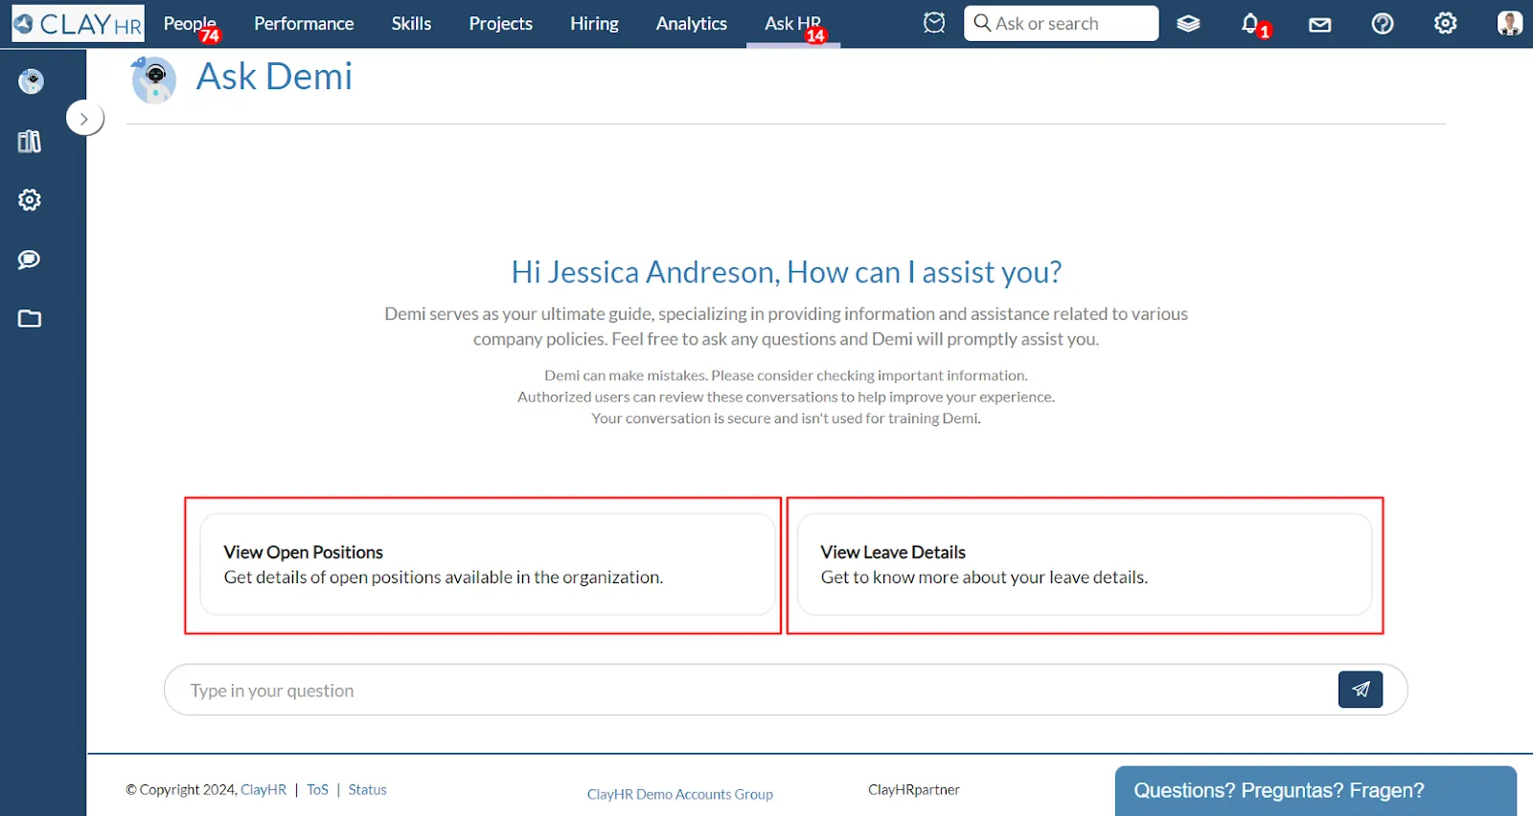Screen dimensions: 1533x816
Task: Open the Questions? Preguntas? Fragen? chat widget
Action: click(x=1316, y=791)
